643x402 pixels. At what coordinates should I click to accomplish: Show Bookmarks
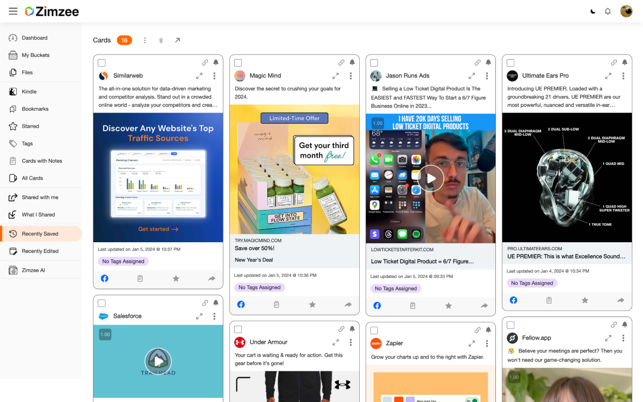41,109
